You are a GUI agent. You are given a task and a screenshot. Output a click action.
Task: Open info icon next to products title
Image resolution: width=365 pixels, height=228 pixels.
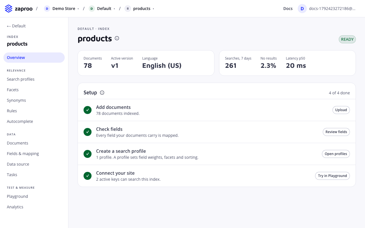(x=117, y=38)
